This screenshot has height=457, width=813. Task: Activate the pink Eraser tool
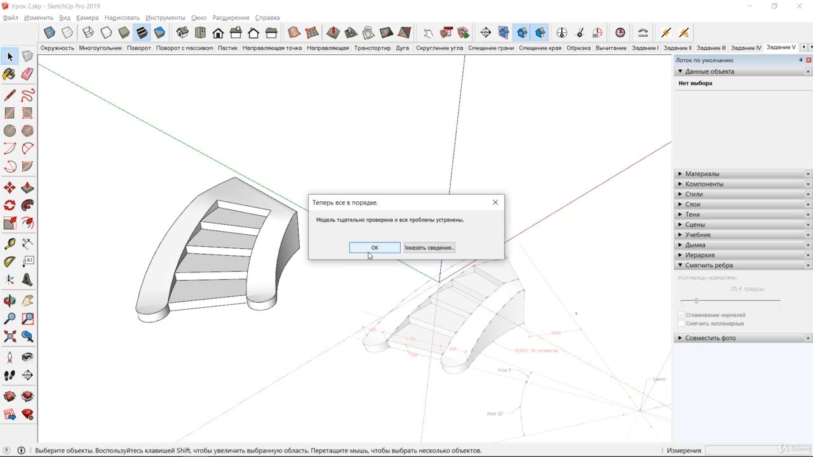coord(27,74)
